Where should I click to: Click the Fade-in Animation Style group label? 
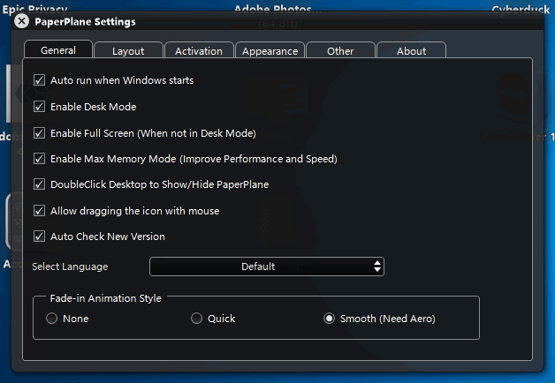click(x=105, y=298)
